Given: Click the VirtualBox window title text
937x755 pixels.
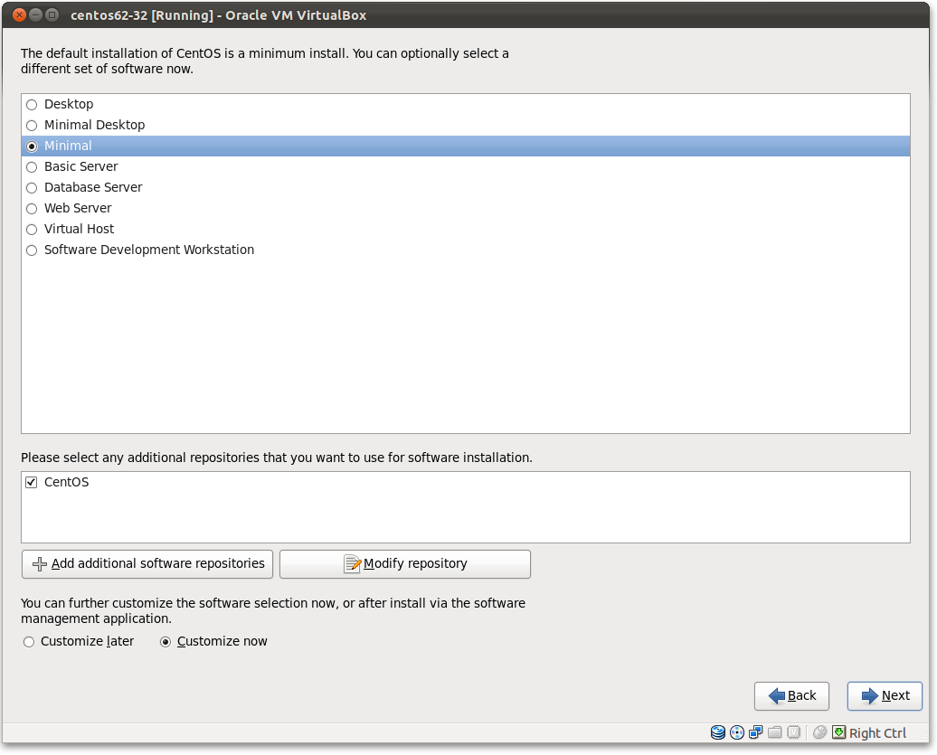Looking at the screenshot, I should (x=218, y=15).
